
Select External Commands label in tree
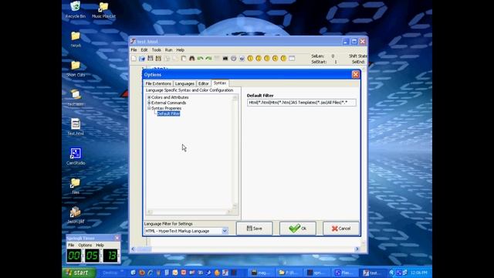168,103
